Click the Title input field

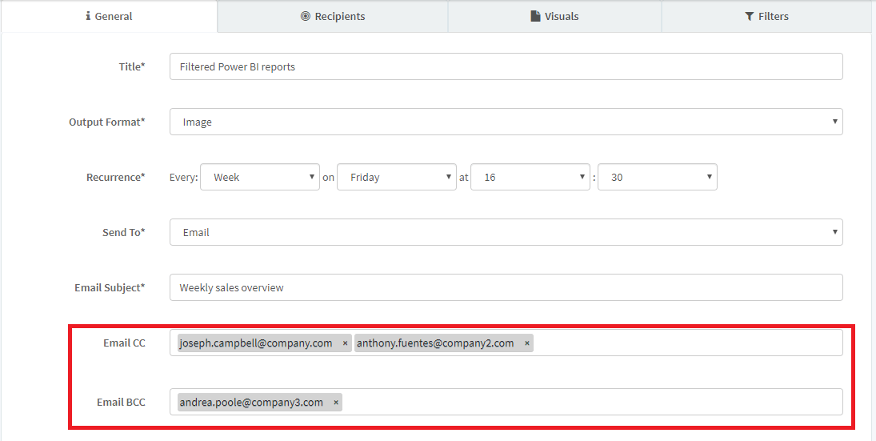pyautogui.click(x=506, y=66)
